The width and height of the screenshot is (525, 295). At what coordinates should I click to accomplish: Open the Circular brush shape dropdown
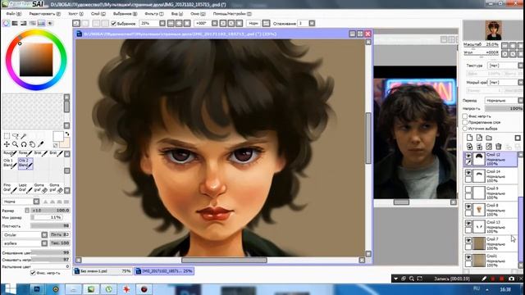[25, 235]
